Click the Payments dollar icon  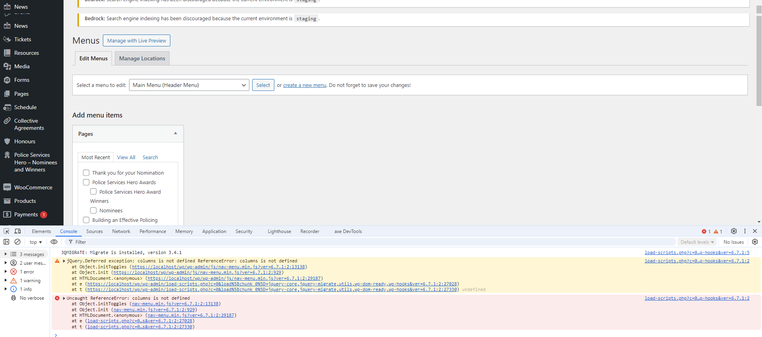point(7,214)
